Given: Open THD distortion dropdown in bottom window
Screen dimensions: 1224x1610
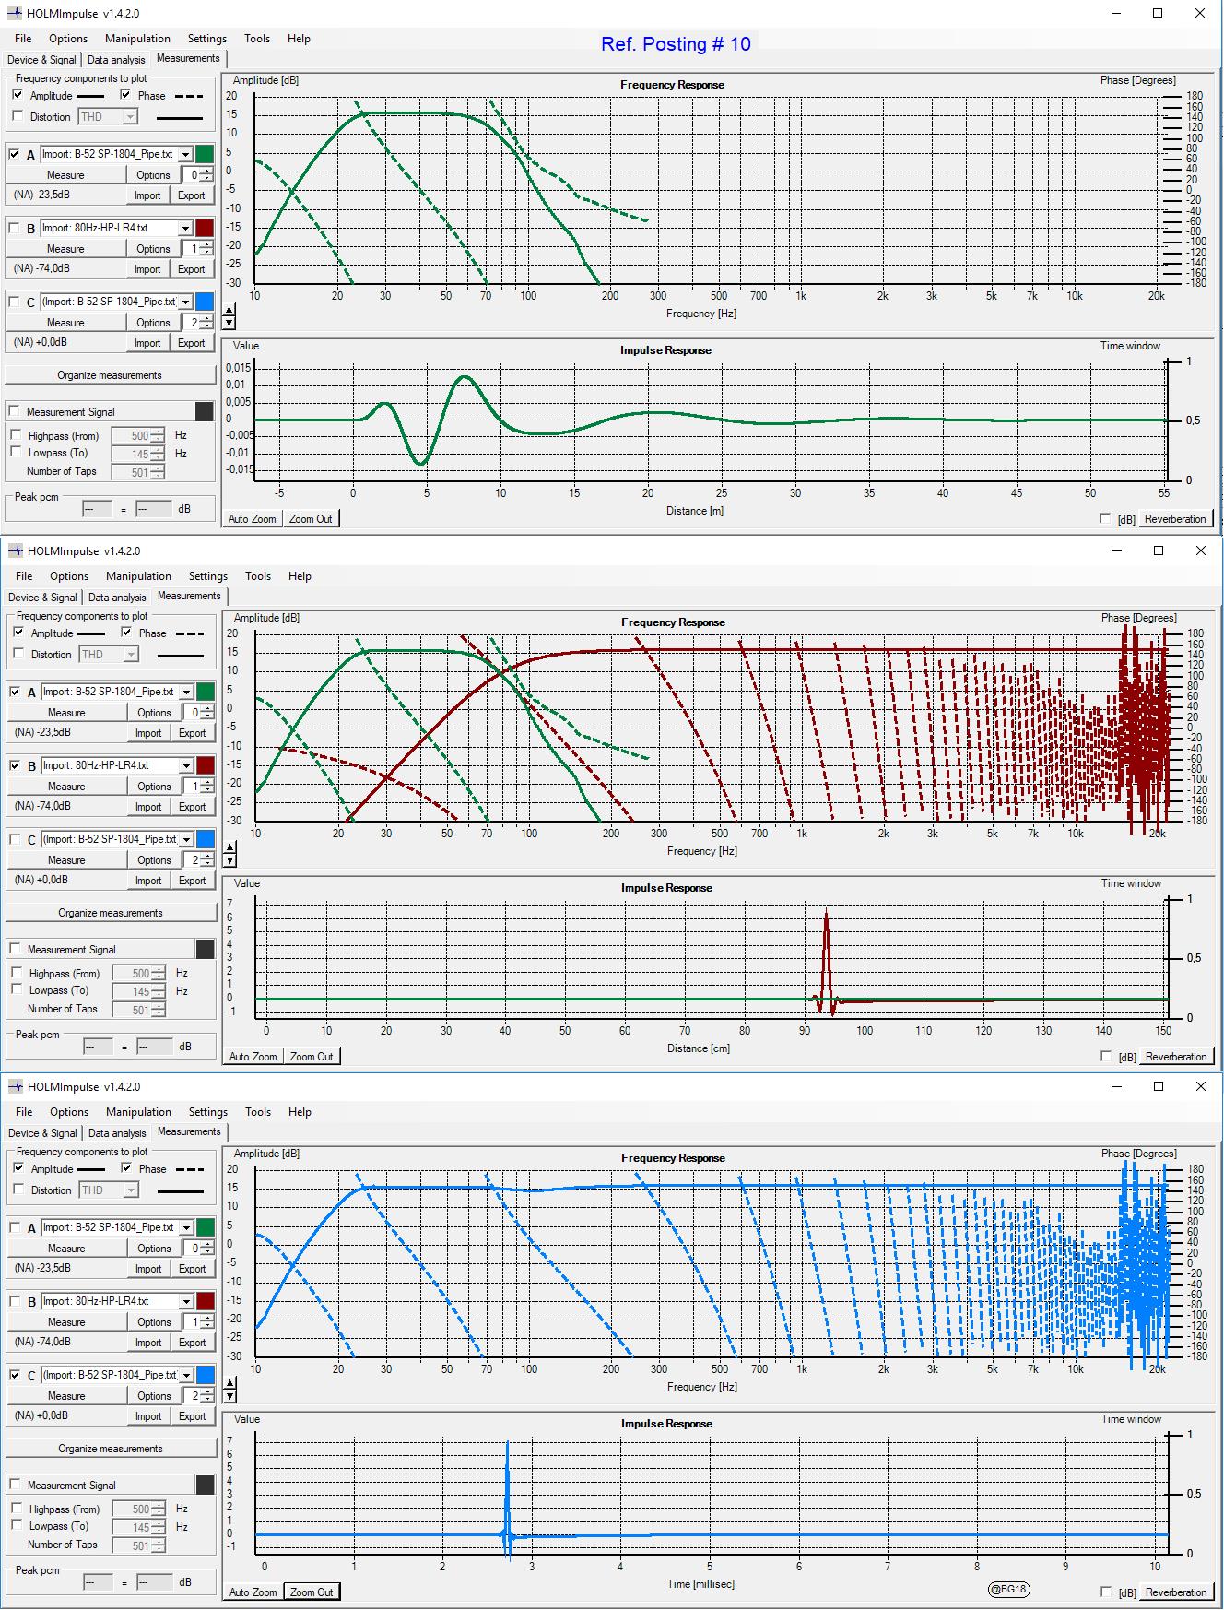Looking at the screenshot, I should click(x=131, y=1190).
